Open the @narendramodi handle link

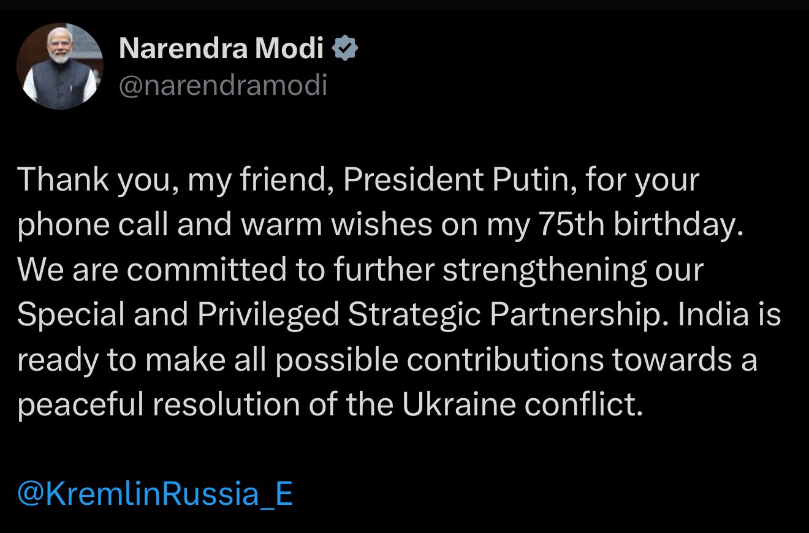[x=223, y=85]
